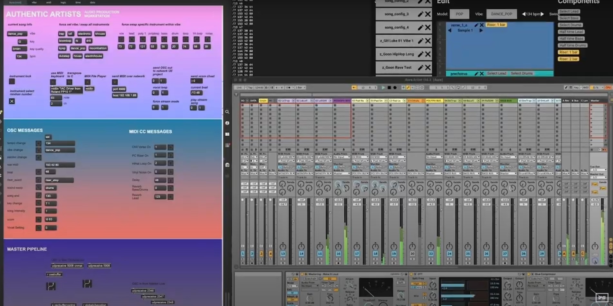Click the kpop vibe button

62,48
